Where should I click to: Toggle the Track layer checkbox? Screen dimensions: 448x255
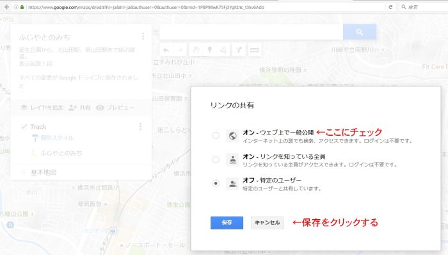point(24,127)
